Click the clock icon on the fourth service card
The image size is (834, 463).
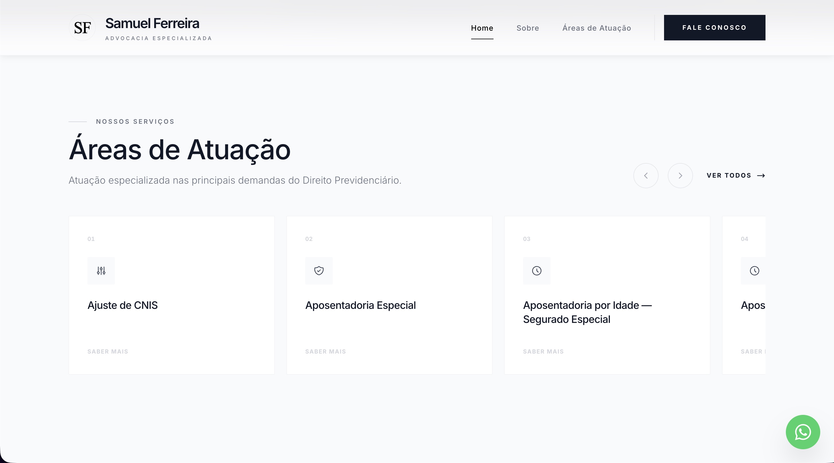[754, 271]
